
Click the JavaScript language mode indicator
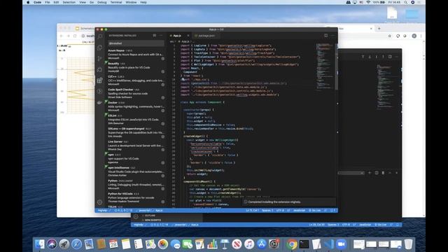[299, 211]
